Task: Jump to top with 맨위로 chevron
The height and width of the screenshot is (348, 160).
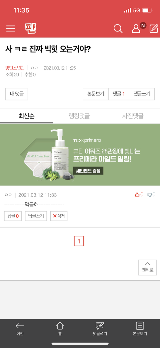Action: click(147, 267)
